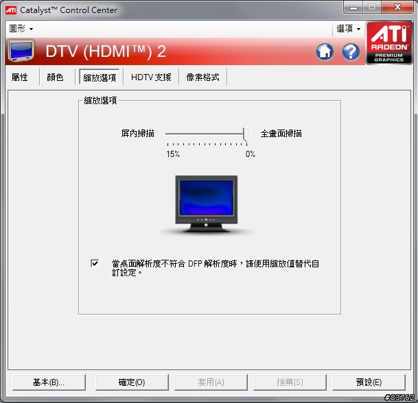Confirm with the 確定(O) button

pos(132,382)
